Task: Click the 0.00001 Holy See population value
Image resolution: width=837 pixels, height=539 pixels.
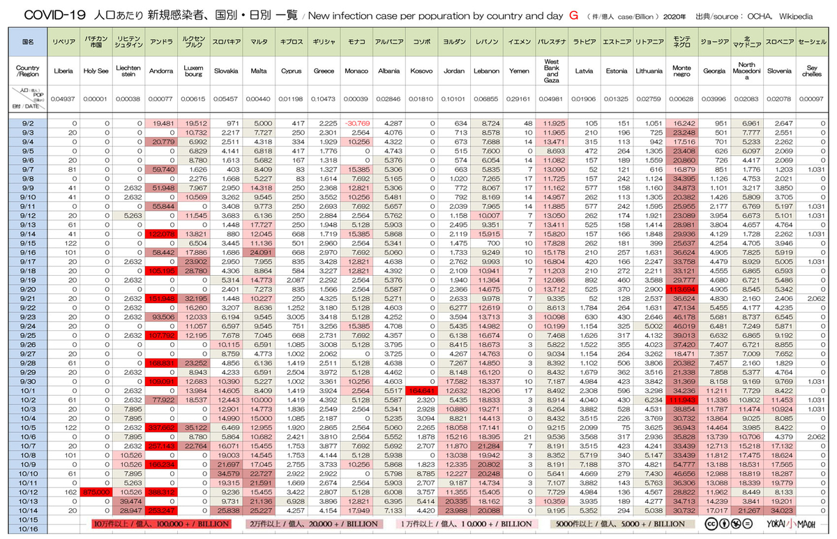Action: tap(96, 98)
